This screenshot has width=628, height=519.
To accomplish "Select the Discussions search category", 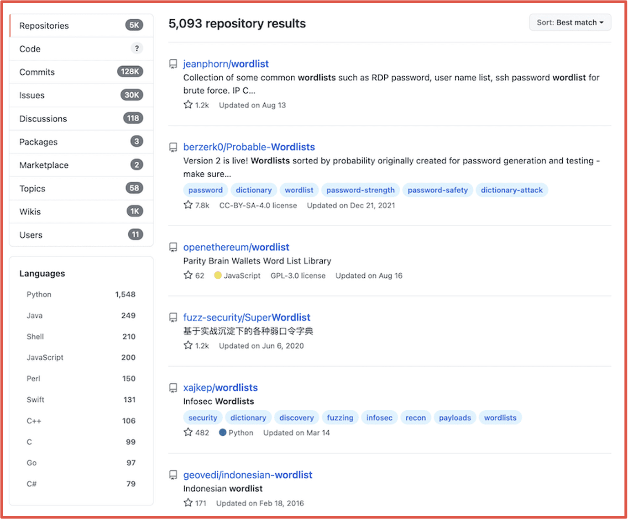I will 81,119.
